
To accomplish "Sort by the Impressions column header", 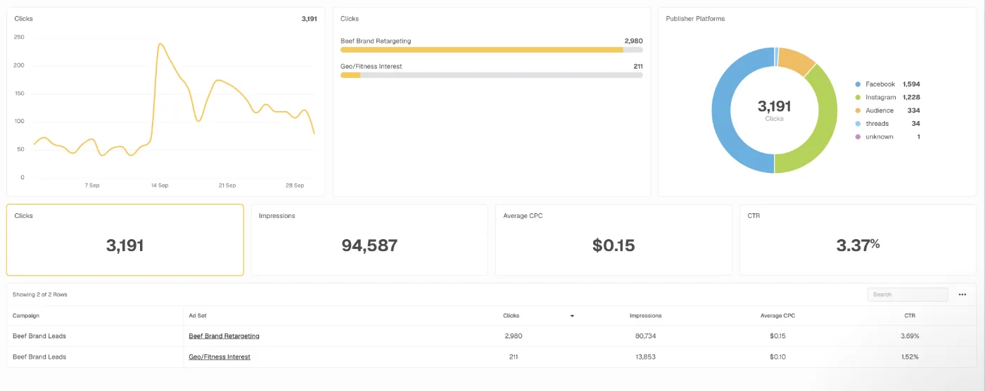I will pyautogui.click(x=645, y=316).
